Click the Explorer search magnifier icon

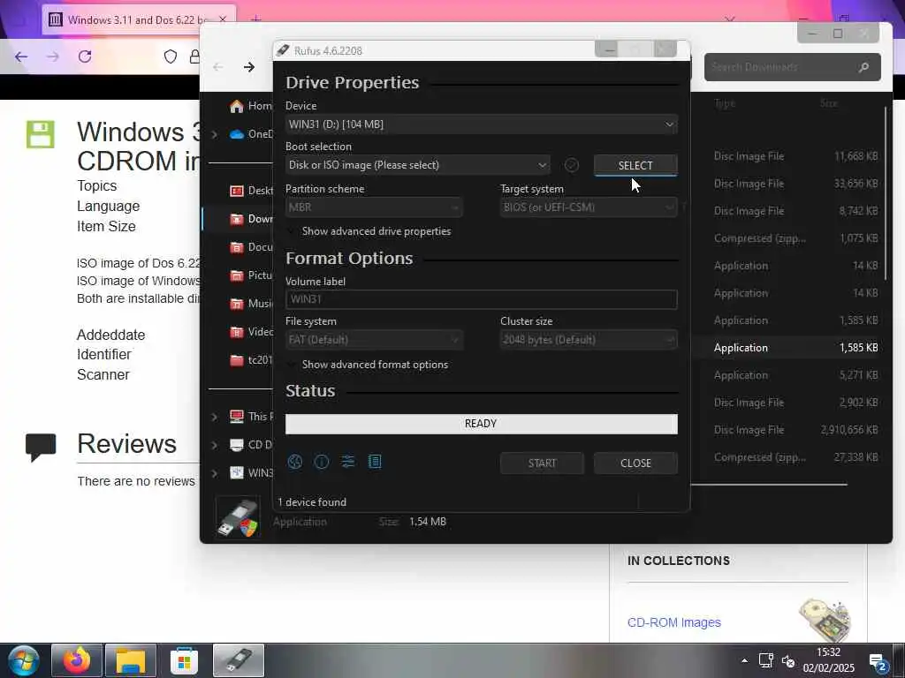(863, 67)
